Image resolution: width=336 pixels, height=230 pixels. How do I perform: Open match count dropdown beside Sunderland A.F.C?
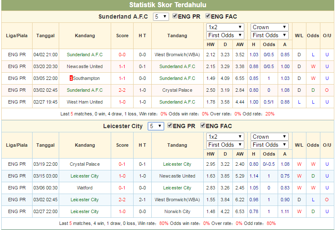[161, 17]
